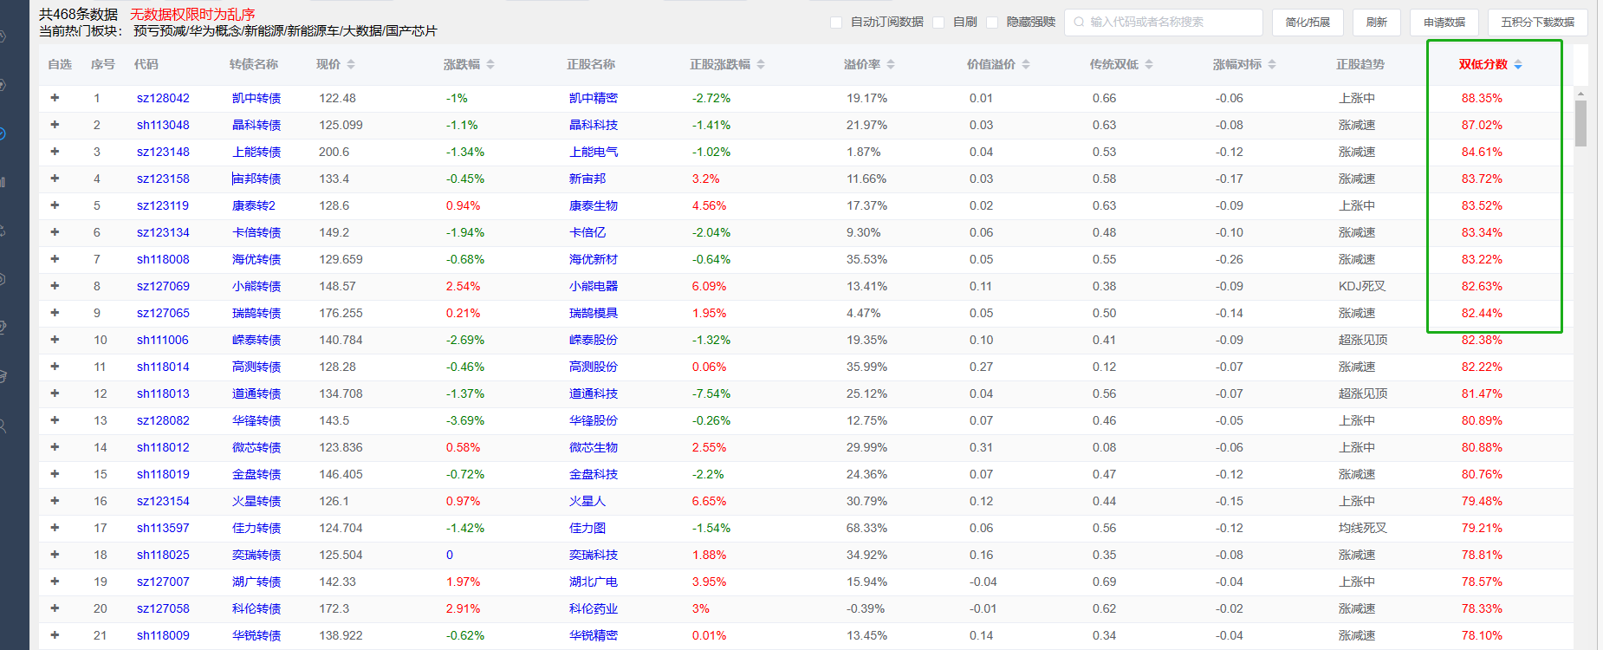Add sz128082 华锋转债 via plus icon
The height and width of the screenshot is (650, 1603).
(55, 420)
